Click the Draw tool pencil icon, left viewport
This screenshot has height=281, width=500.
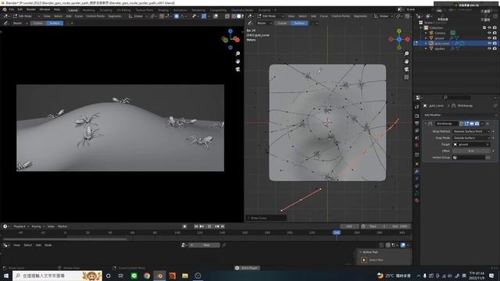pyautogui.click(x=5, y=23)
